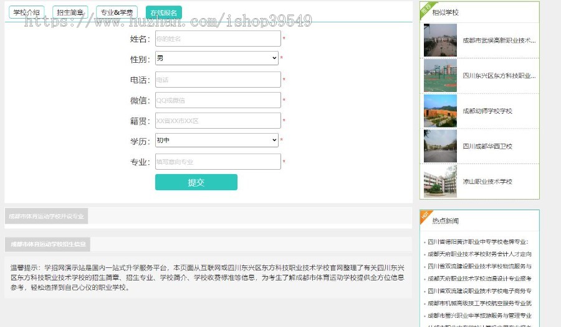The width and height of the screenshot is (561, 327).
Task: Expand the 学历 education dropdown
Action: [x=217, y=140]
